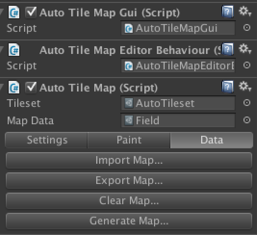
Task: Click the Generate Map... button
Action: tap(129, 221)
